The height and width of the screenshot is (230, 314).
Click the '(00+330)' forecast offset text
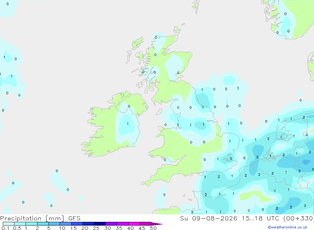click(x=299, y=218)
